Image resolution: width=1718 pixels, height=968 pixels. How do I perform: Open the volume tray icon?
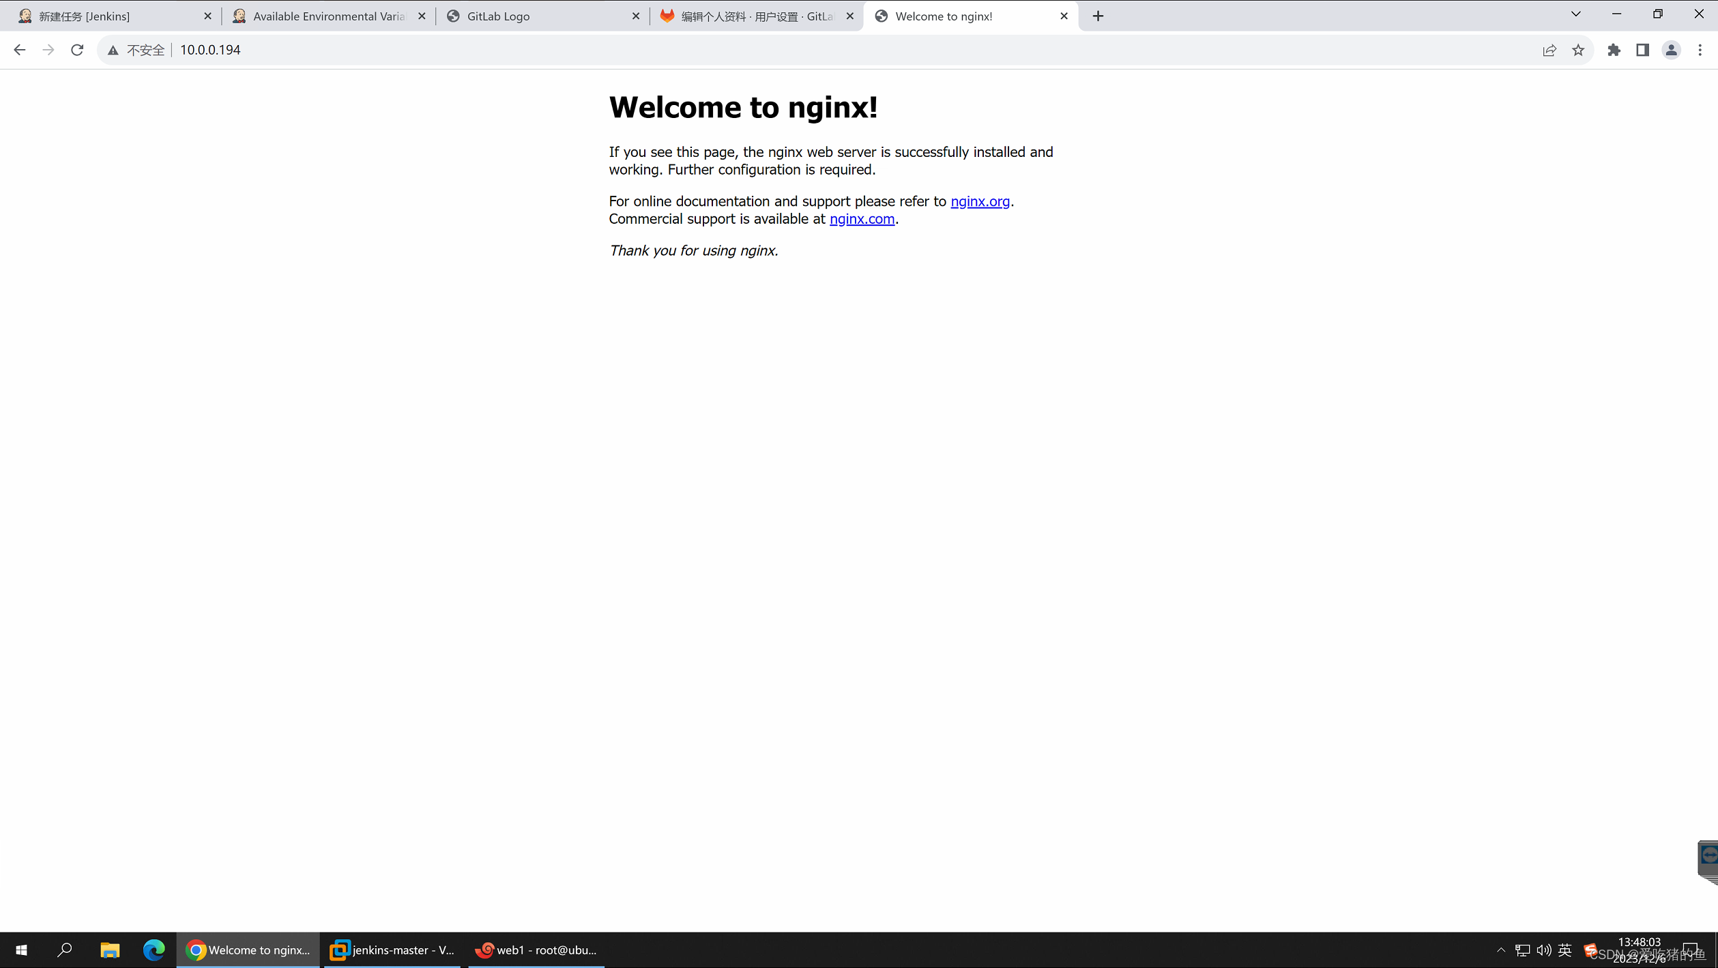pos(1543,950)
